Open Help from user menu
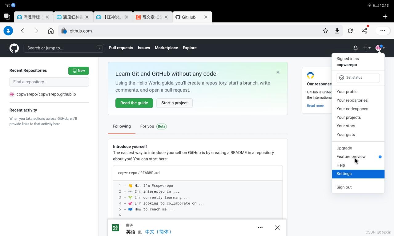Image resolution: width=394 pixels, height=236 pixels. [x=358, y=165]
